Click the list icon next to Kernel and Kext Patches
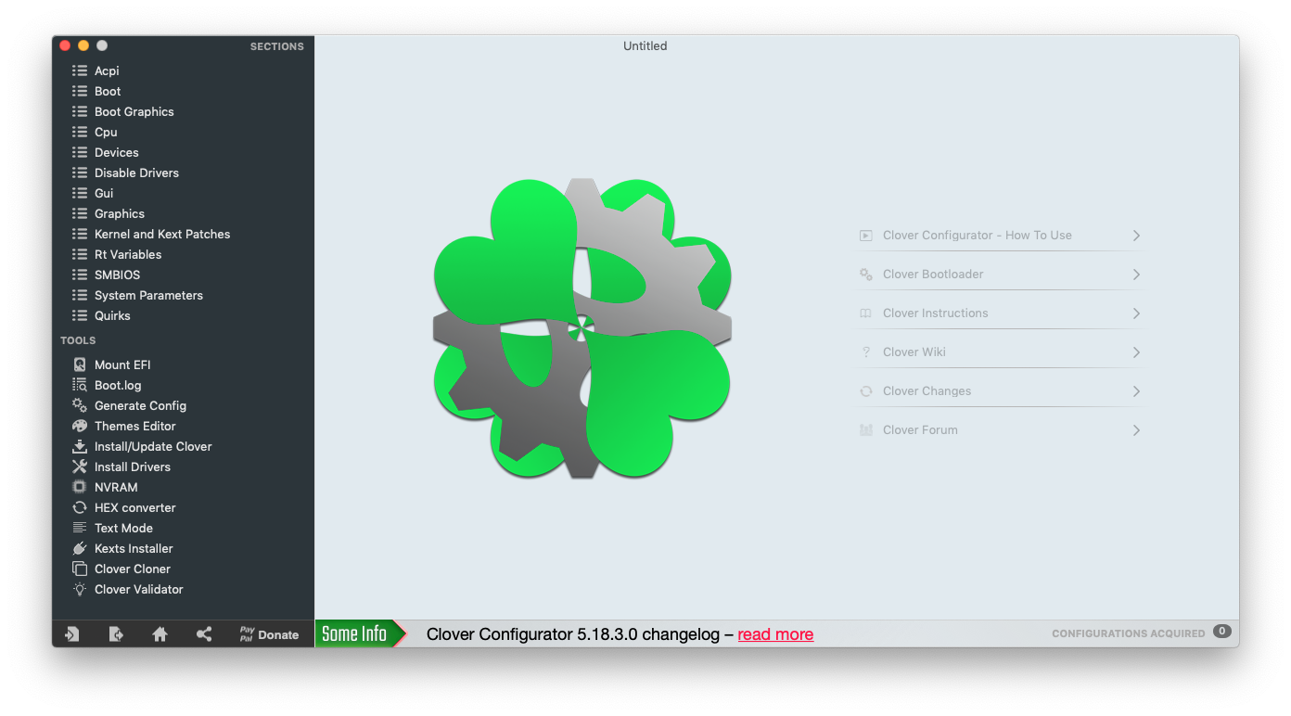The height and width of the screenshot is (716, 1291). tap(80, 234)
